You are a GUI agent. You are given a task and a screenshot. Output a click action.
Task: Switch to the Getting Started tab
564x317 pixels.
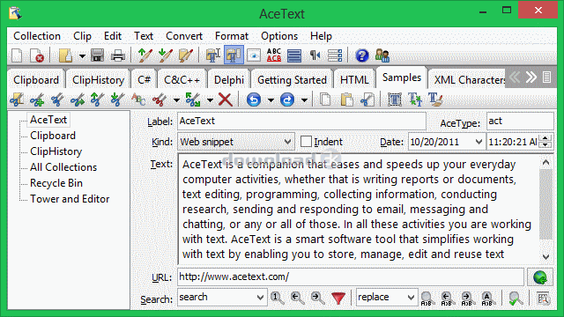pos(292,80)
